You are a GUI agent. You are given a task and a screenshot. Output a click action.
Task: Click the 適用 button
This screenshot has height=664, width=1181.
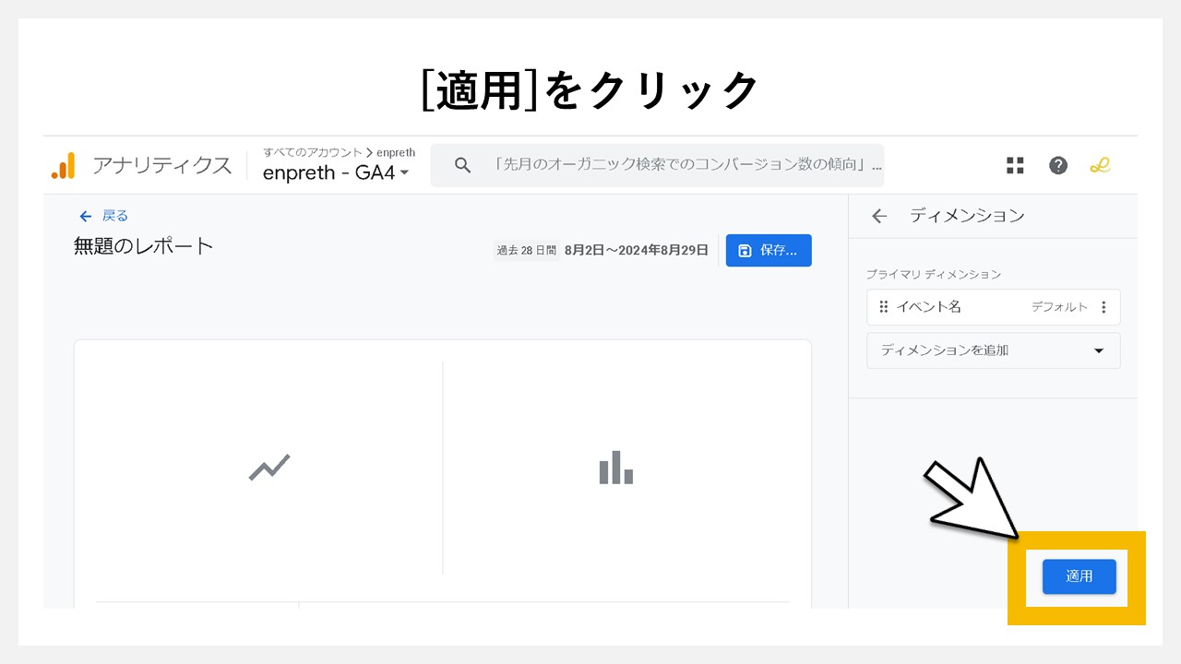(1079, 575)
